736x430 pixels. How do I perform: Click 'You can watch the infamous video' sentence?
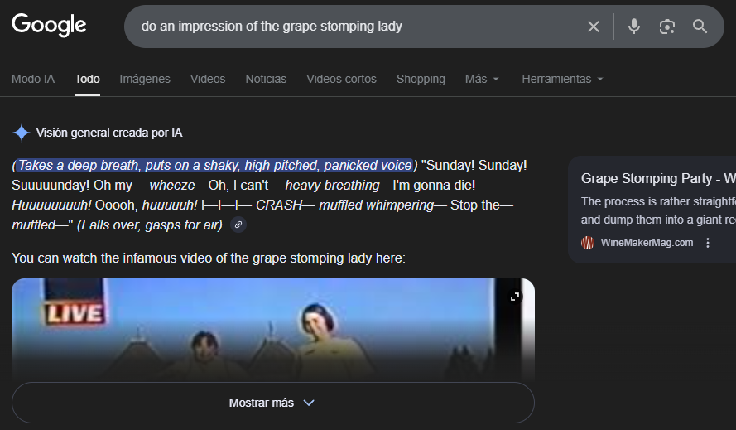209,258
